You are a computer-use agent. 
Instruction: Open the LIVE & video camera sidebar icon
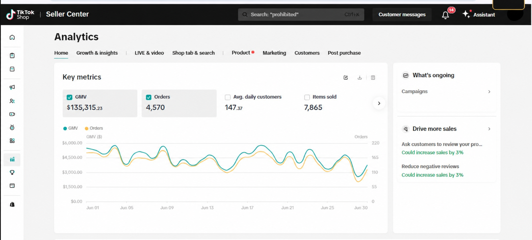(12, 114)
